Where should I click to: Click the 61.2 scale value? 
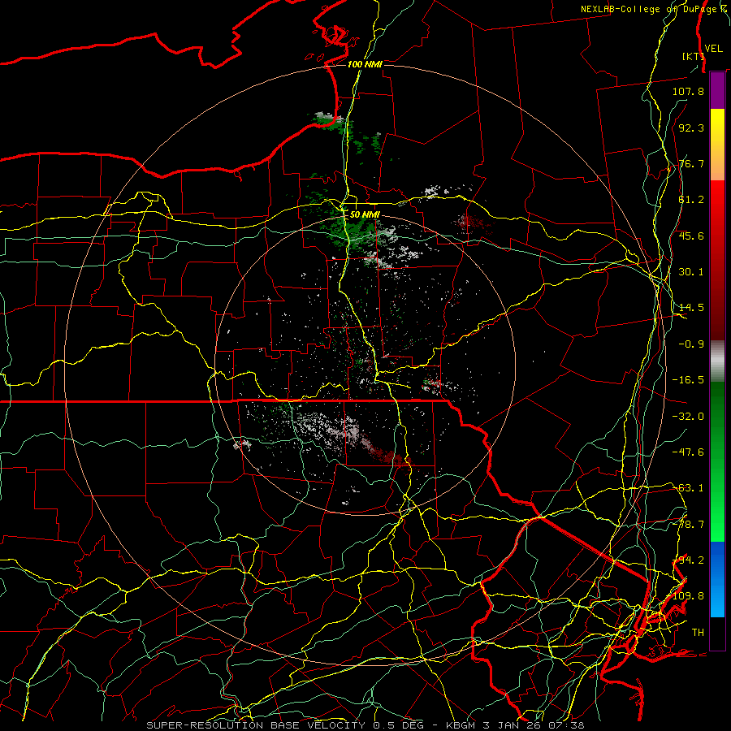(691, 200)
